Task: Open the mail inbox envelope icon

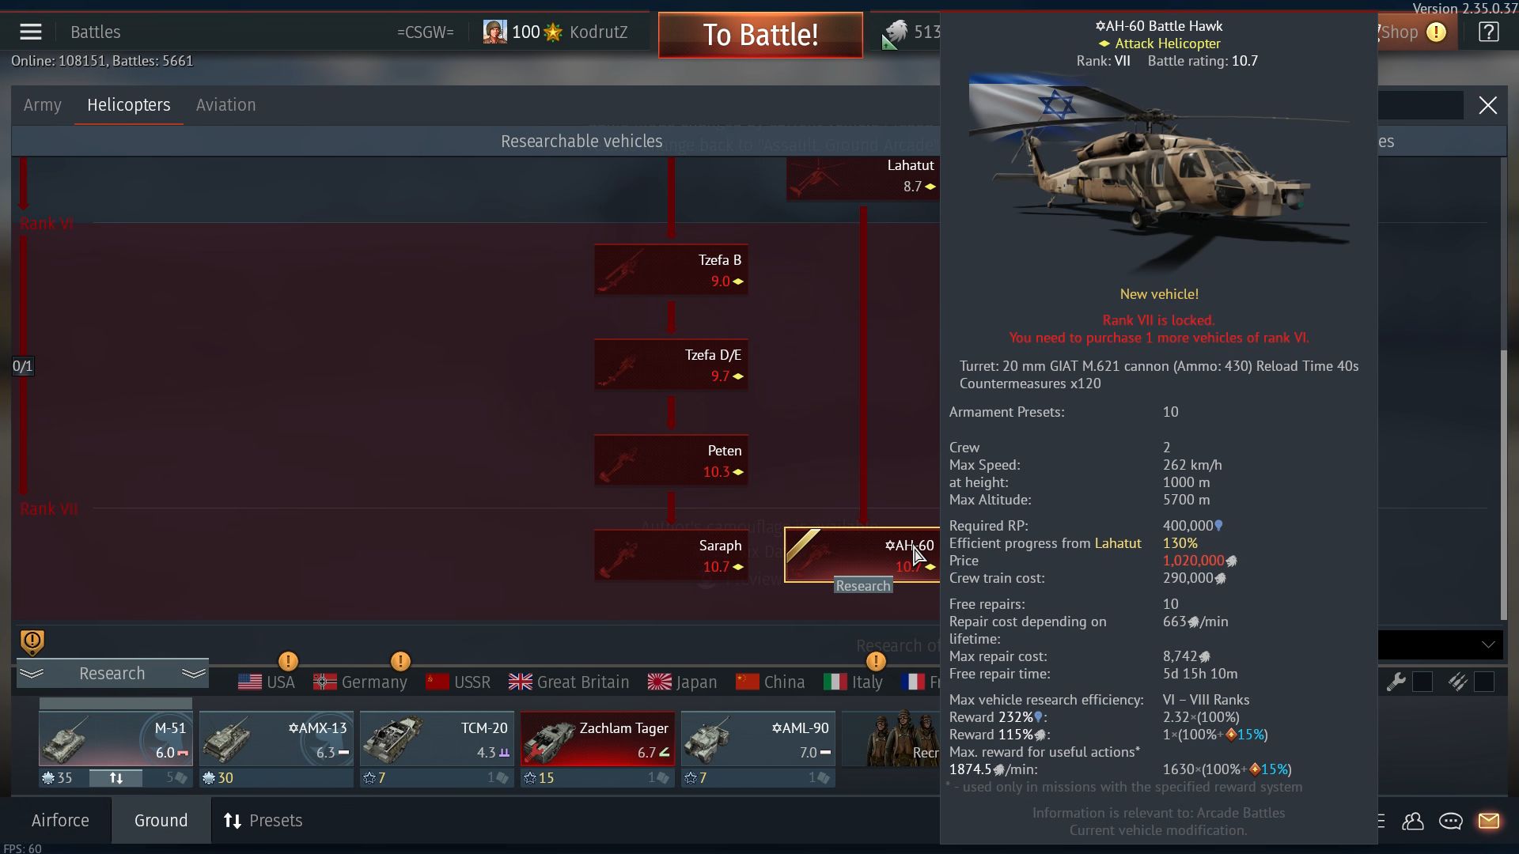Action: (x=1488, y=822)
